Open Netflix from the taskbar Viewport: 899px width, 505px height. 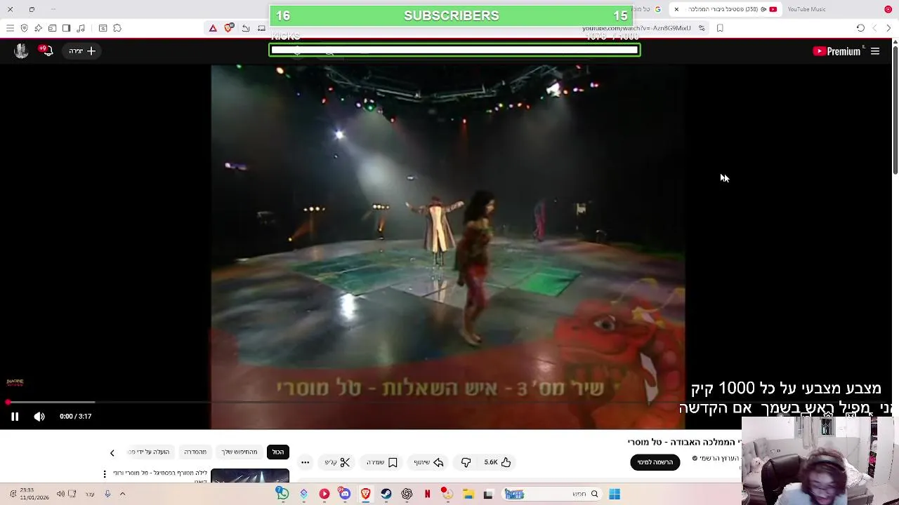click(x=427, y=494)
